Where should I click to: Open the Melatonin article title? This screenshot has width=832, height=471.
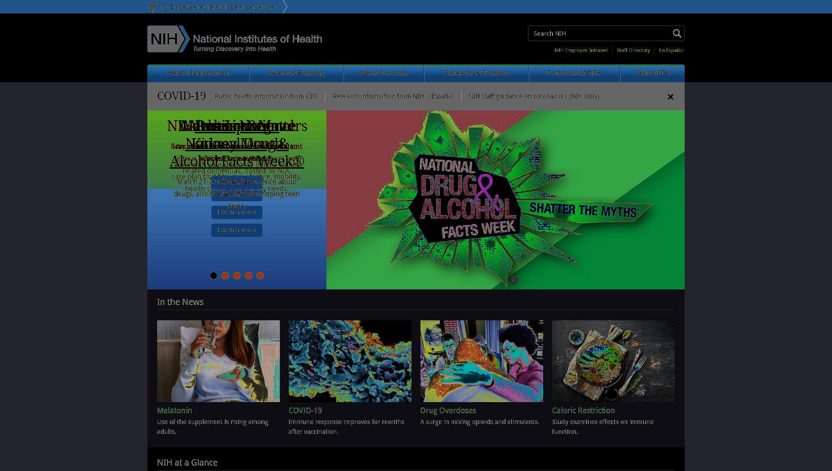point(175,411)
